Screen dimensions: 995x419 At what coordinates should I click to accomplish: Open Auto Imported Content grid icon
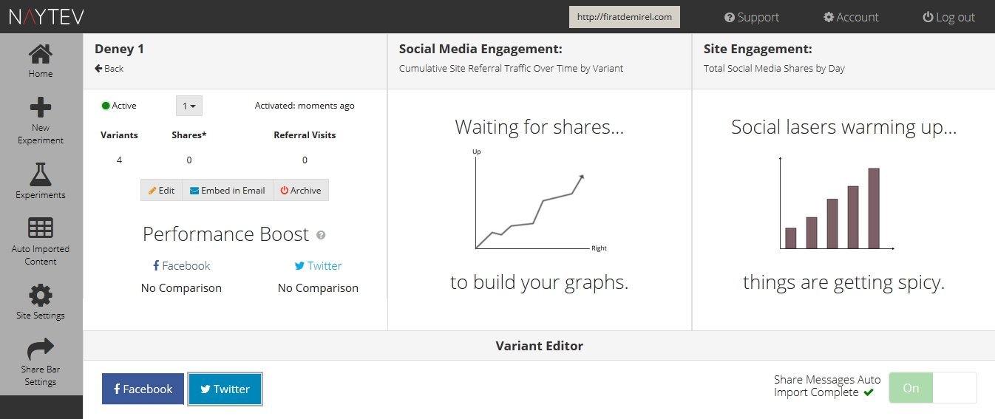coord(41,228)
